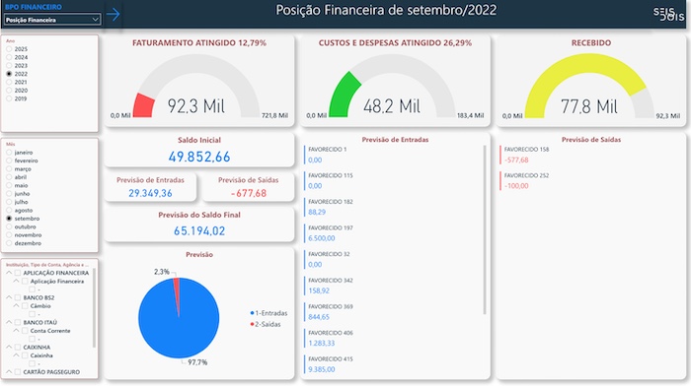Click the blue Entradas legend marker
The width and height of the screenshot is (691, 386).
click(252, 313)
